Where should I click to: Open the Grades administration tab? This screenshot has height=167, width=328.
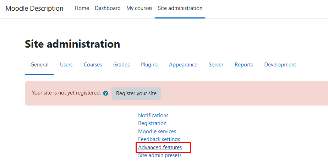121,65
